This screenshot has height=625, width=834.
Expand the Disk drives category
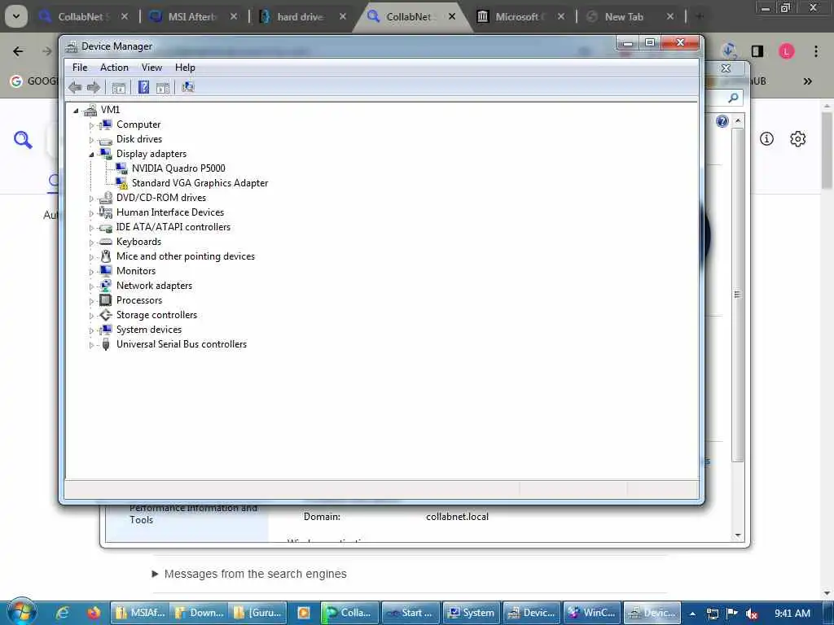(x=91, y=140)
